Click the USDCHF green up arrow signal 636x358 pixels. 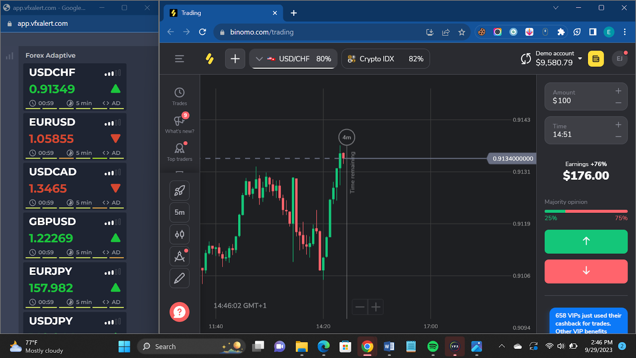(x=115, y=89)
